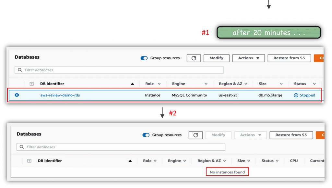The image size is (332, 188).
Task: Expand all rows icon in lower table header
Action: (x=30, y=161)
